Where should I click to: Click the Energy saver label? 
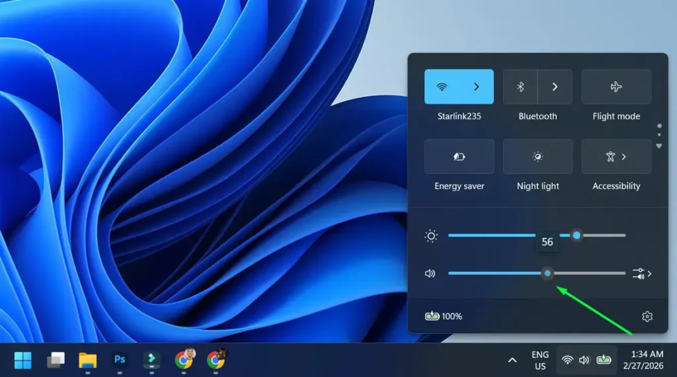459,186
